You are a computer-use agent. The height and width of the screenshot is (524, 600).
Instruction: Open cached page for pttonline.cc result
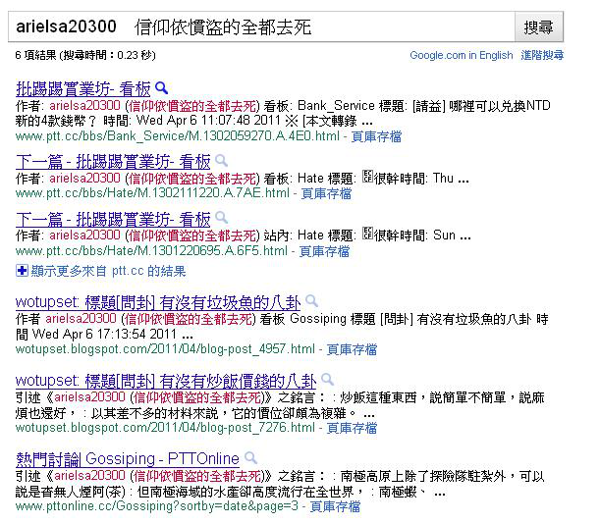click(335, 506)
